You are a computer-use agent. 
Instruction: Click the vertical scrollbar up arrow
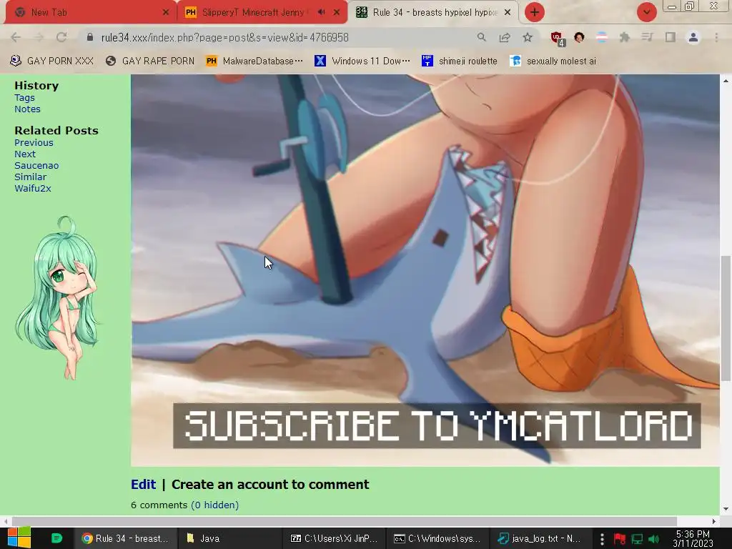[x=726, y=80]
